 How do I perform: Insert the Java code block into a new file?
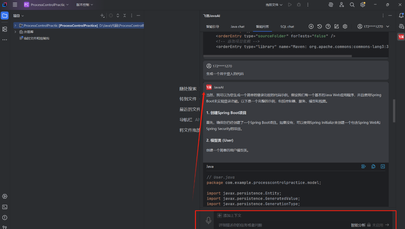pos(383,166)
